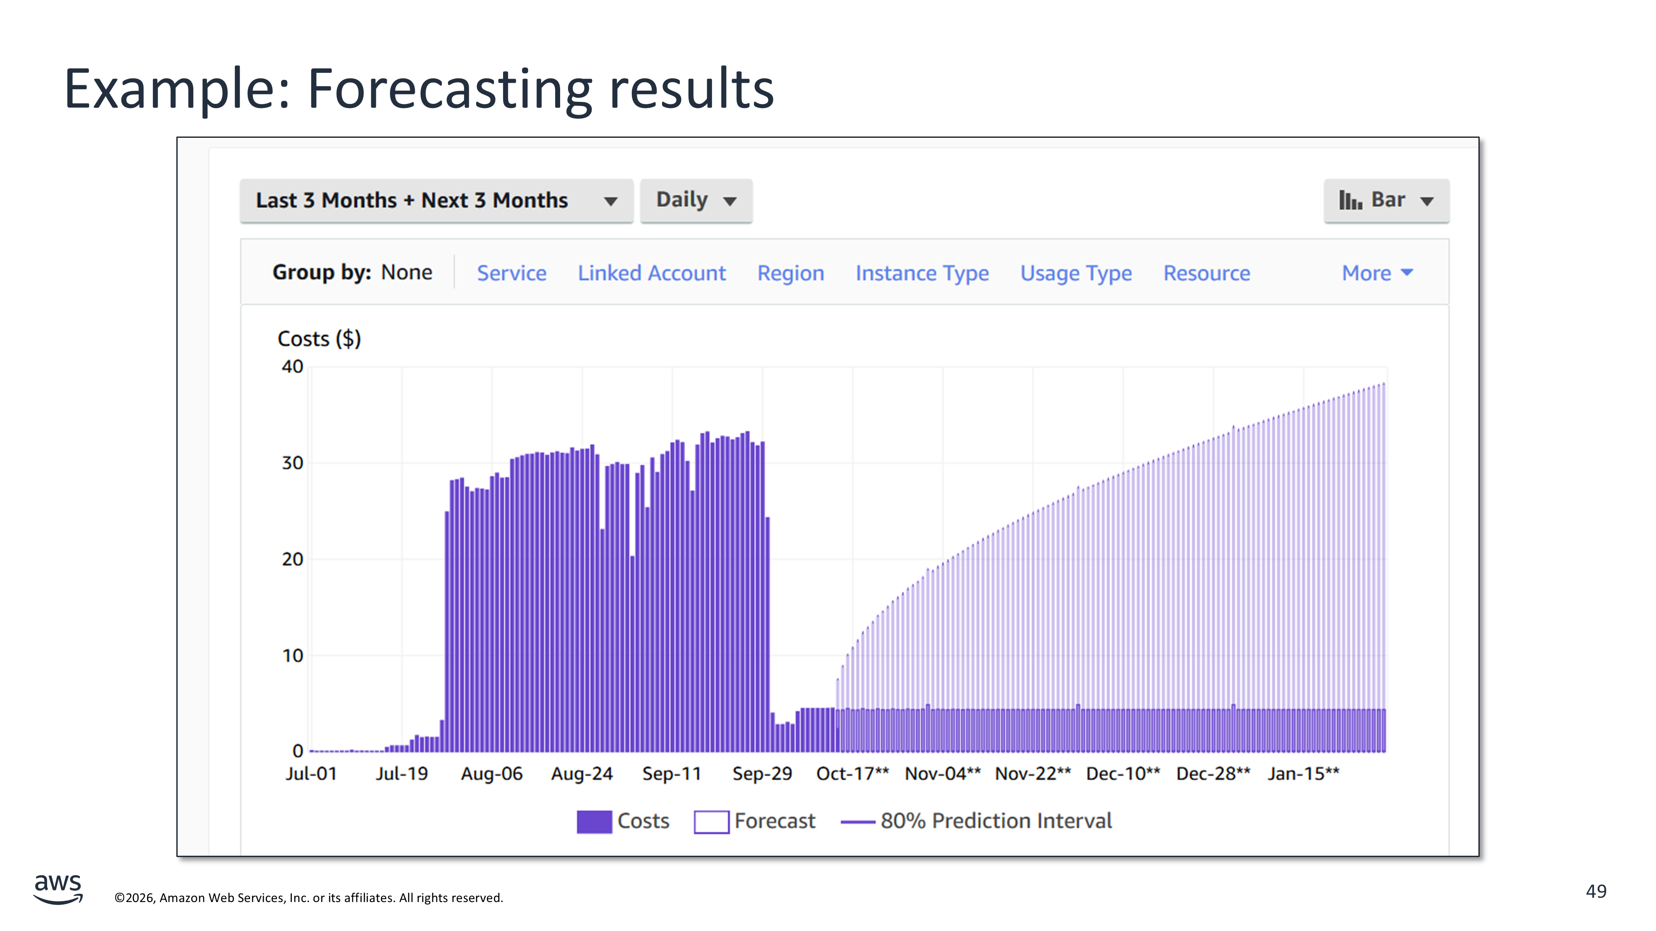Image resolution: width=1656 pixels, height=931 pixels.
Task: Select None under Group by
Action: click(406, 272)
